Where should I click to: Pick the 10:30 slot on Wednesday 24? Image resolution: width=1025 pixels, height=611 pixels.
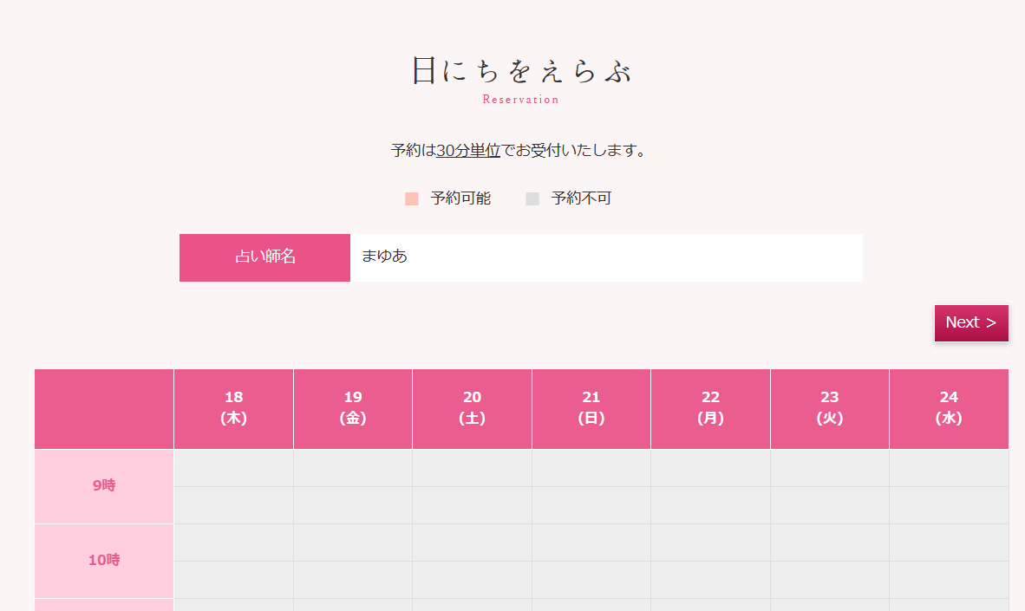click(949, 580)
